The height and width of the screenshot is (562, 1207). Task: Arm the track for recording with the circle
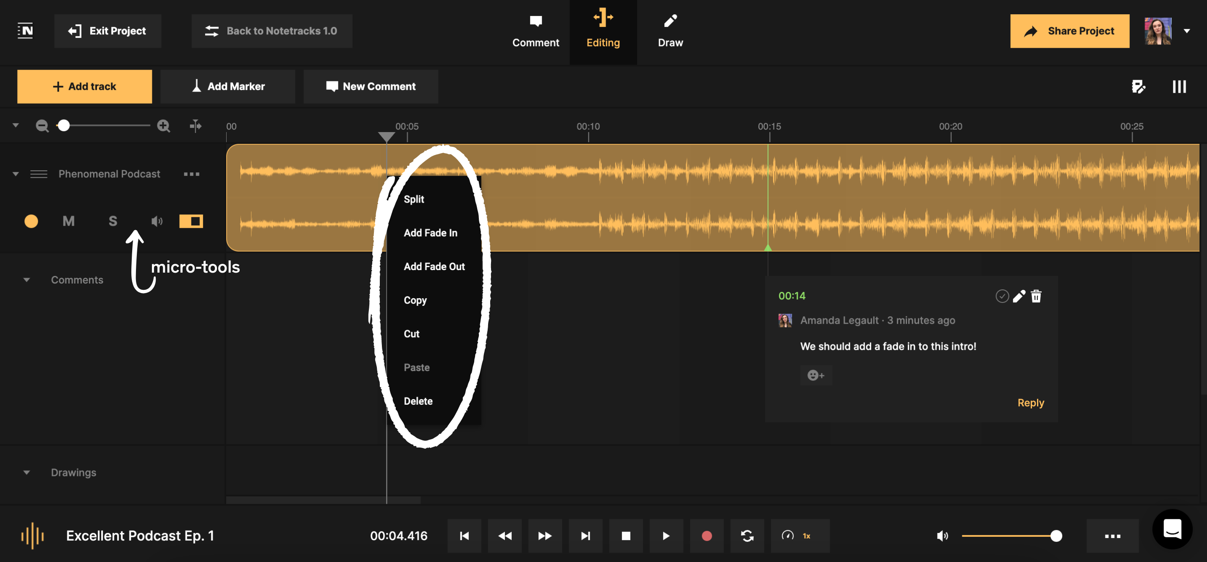pos(31,221)
